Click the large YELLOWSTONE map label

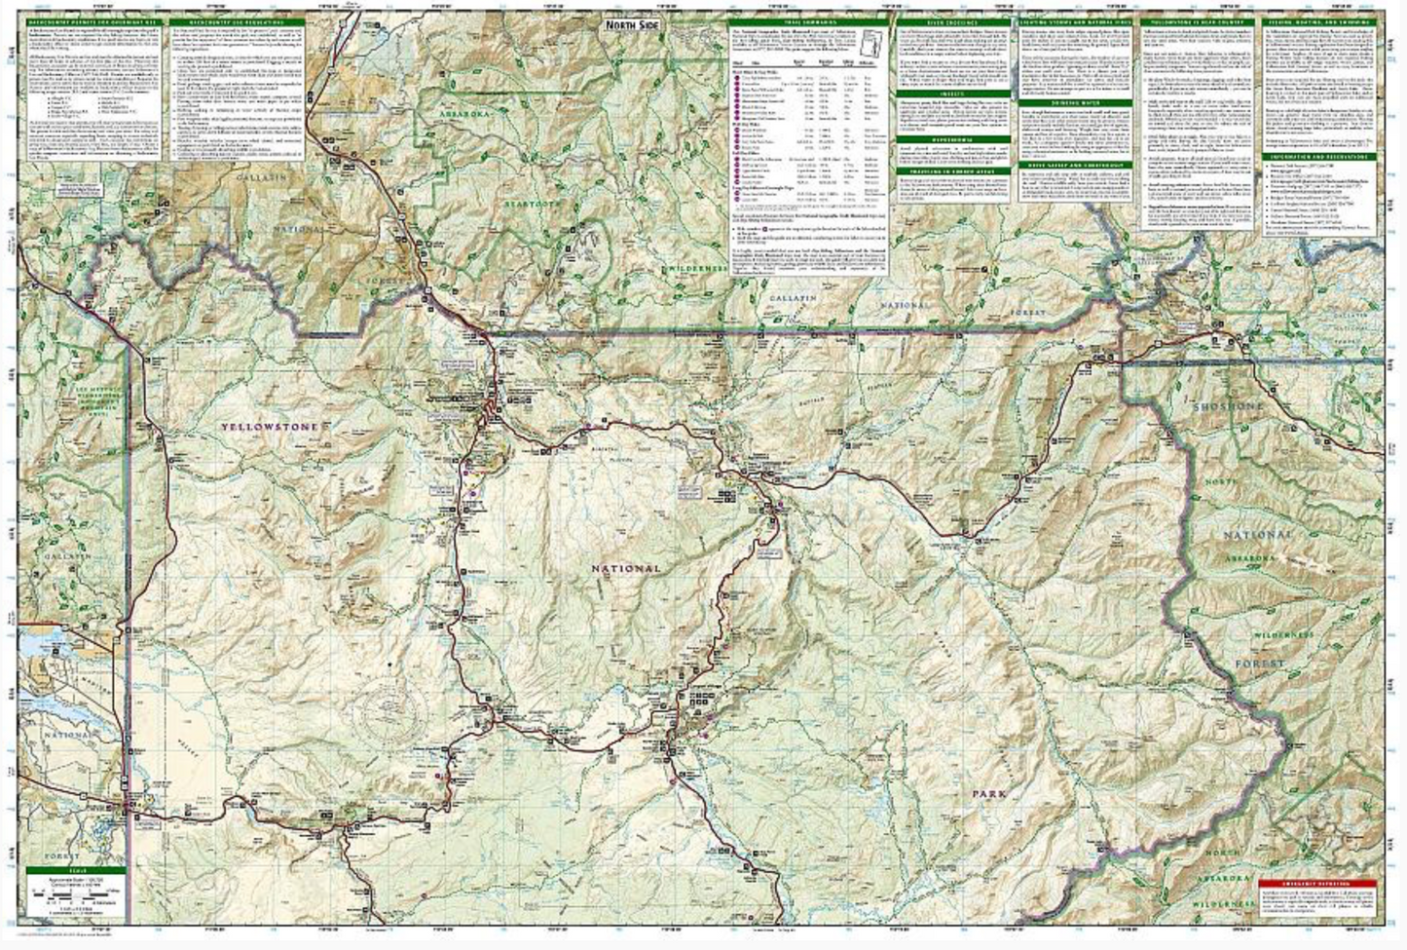(x=269, y=427)
